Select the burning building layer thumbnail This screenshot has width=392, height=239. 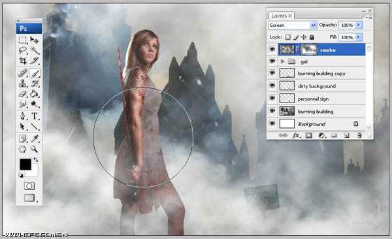287,111
